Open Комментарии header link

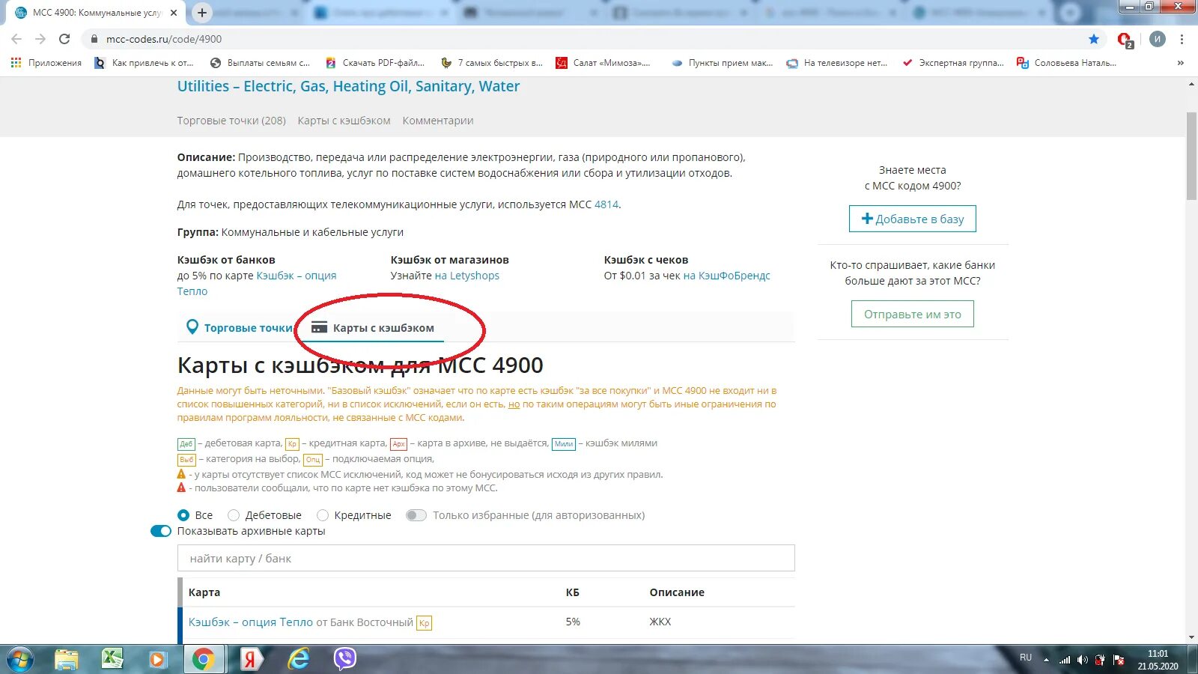coord(438,121)
